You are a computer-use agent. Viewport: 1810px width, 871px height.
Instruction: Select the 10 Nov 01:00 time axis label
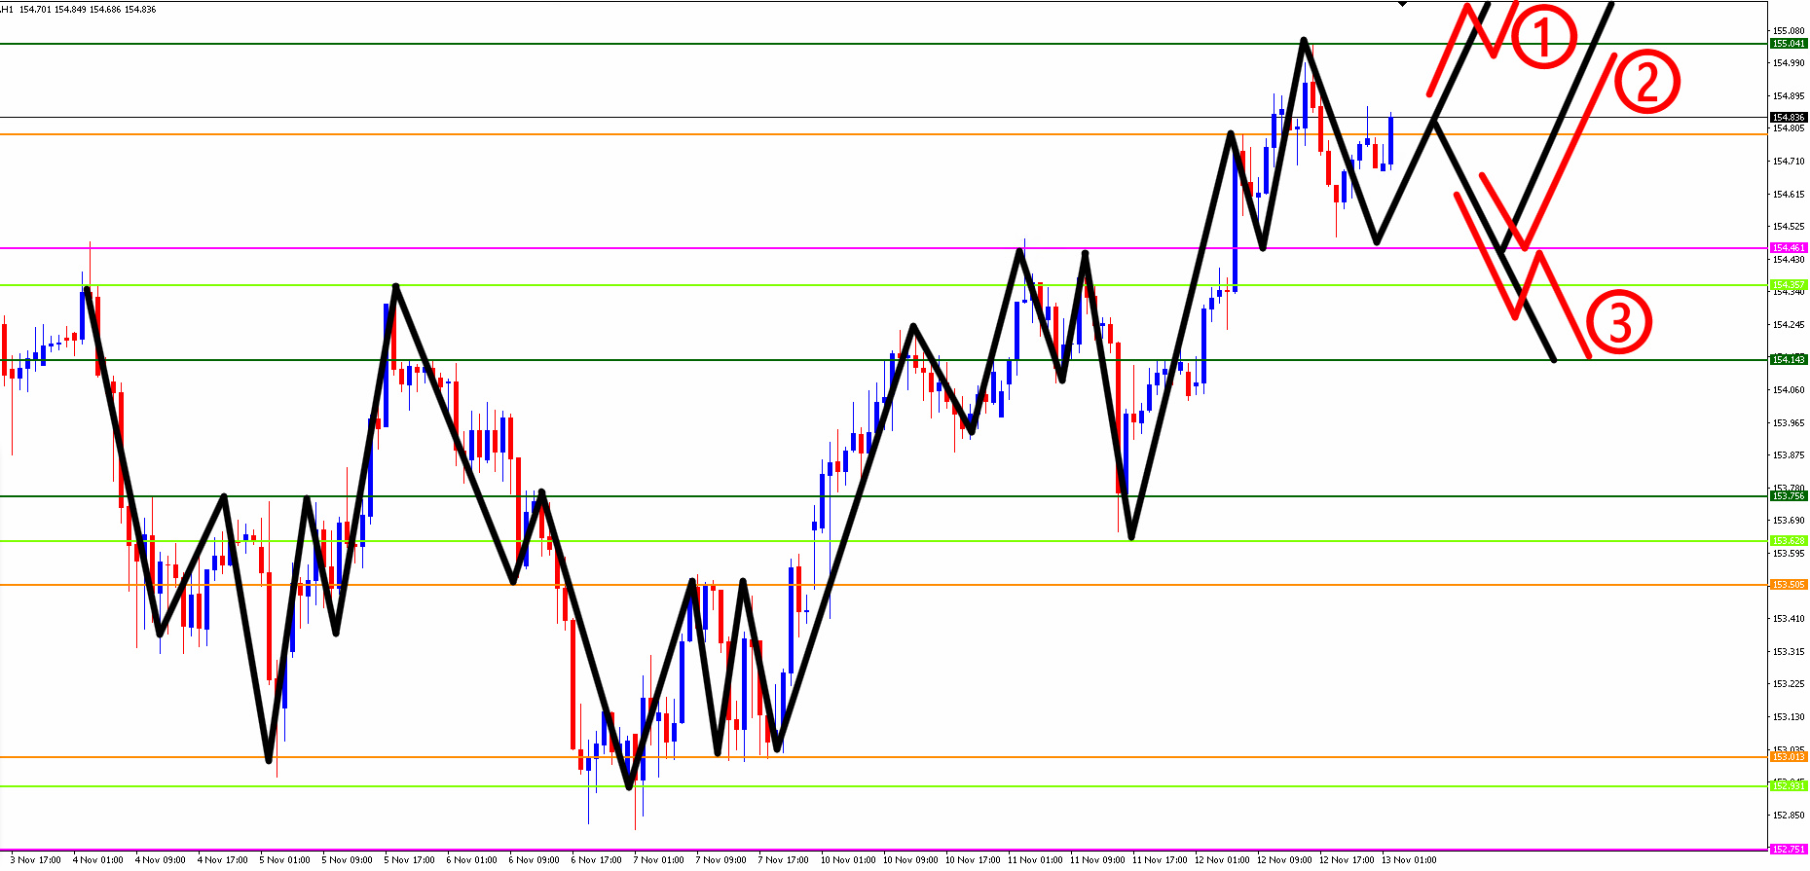click(x=848, y=860)
